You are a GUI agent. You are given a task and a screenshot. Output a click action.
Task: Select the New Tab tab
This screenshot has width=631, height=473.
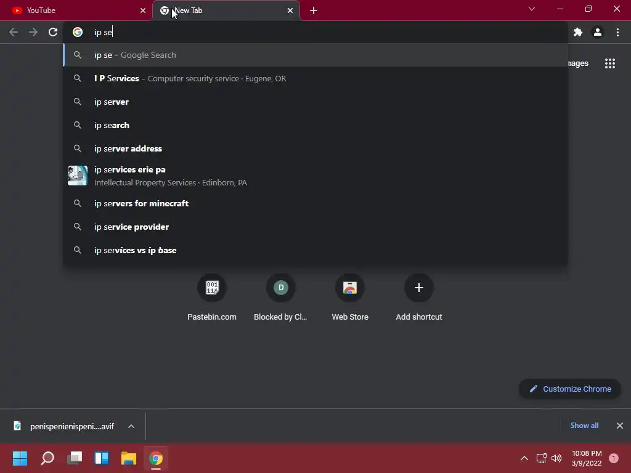tap(226, 10)
